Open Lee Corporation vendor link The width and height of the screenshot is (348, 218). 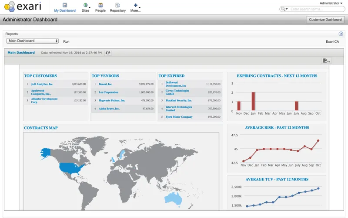point(108,92)
